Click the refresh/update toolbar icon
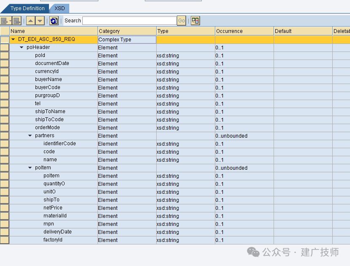The height and width of the screenshot is (266, 350). [54, 21]
